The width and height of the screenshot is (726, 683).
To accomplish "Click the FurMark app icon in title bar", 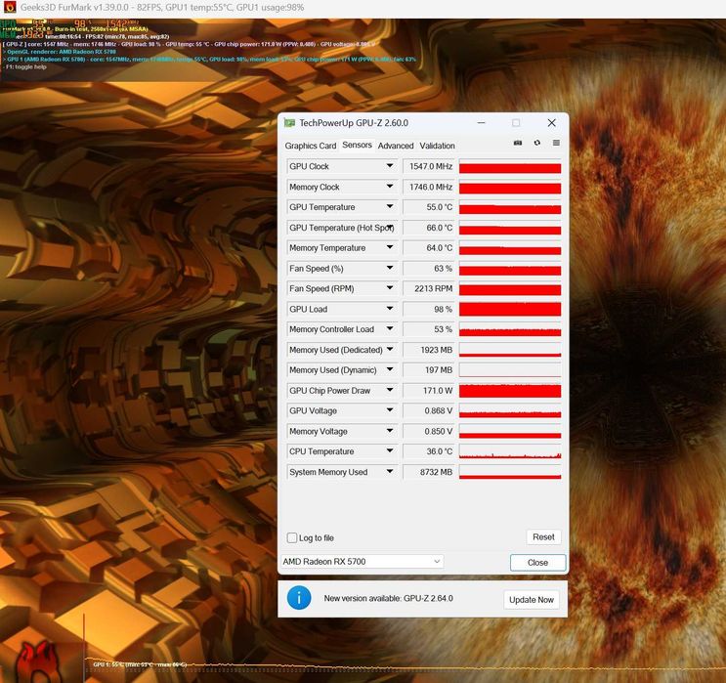I will point(9,8).
